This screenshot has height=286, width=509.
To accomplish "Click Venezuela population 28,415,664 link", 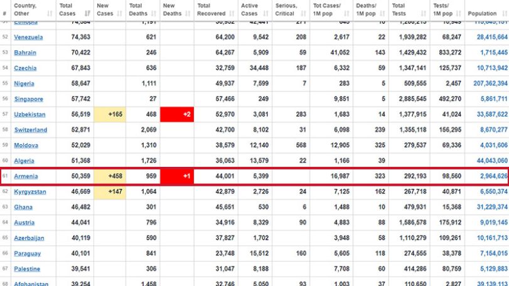I will [x=492, y=37].
